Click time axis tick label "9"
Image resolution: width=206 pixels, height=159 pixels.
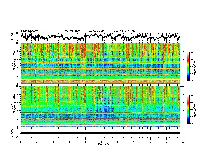pos(166,142)
